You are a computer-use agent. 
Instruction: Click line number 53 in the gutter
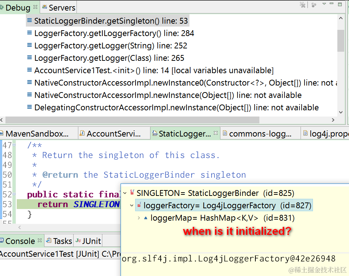tap(7, 204)
